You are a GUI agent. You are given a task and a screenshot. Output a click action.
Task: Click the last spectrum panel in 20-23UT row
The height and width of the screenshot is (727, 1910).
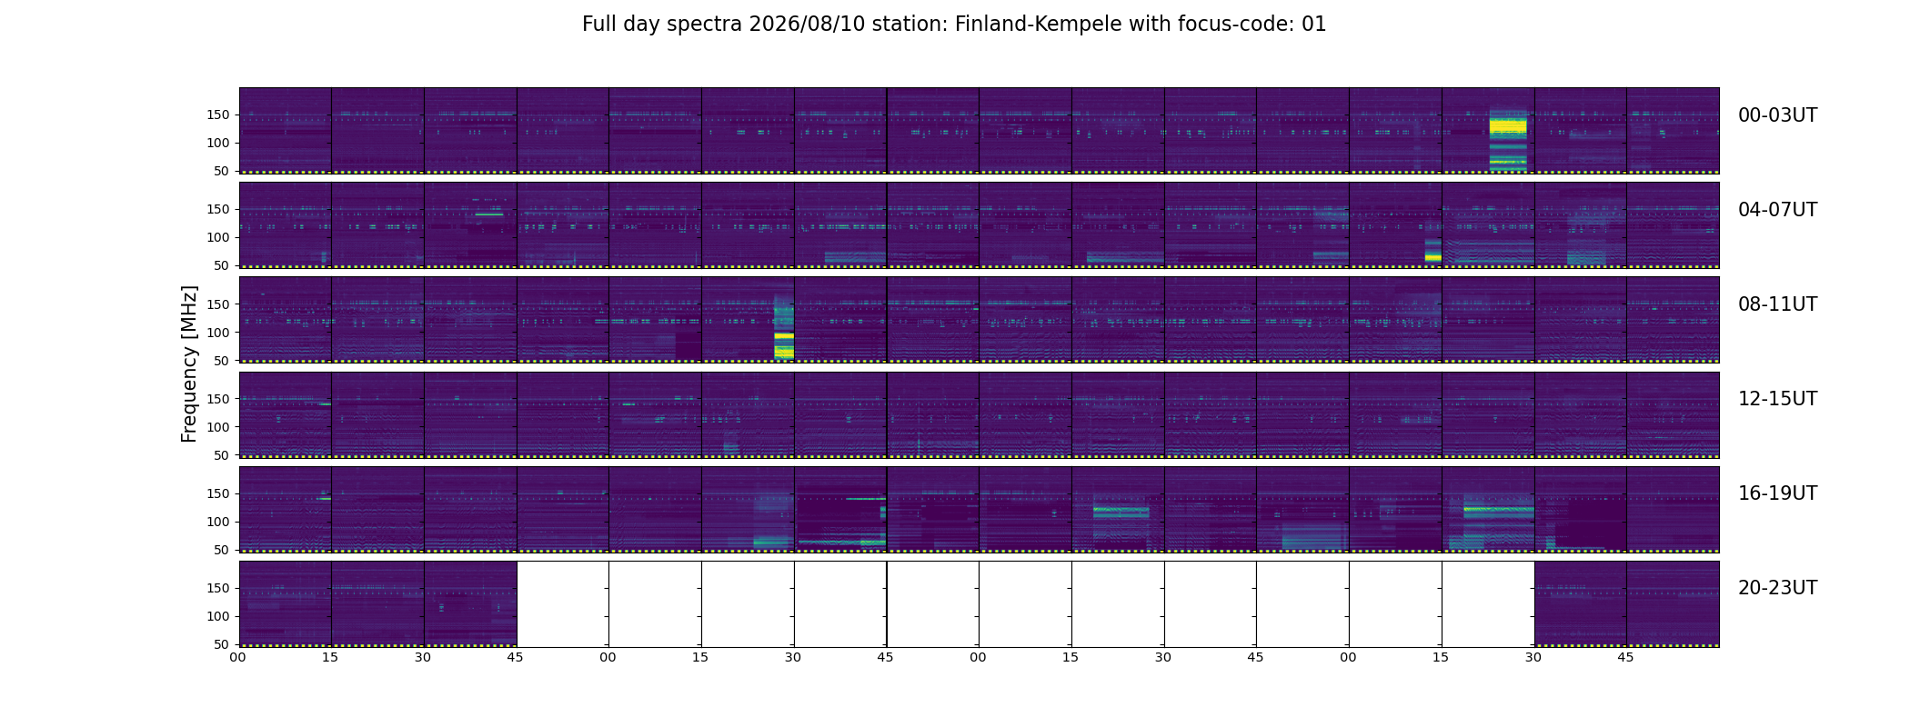(x=1673, y=603)
